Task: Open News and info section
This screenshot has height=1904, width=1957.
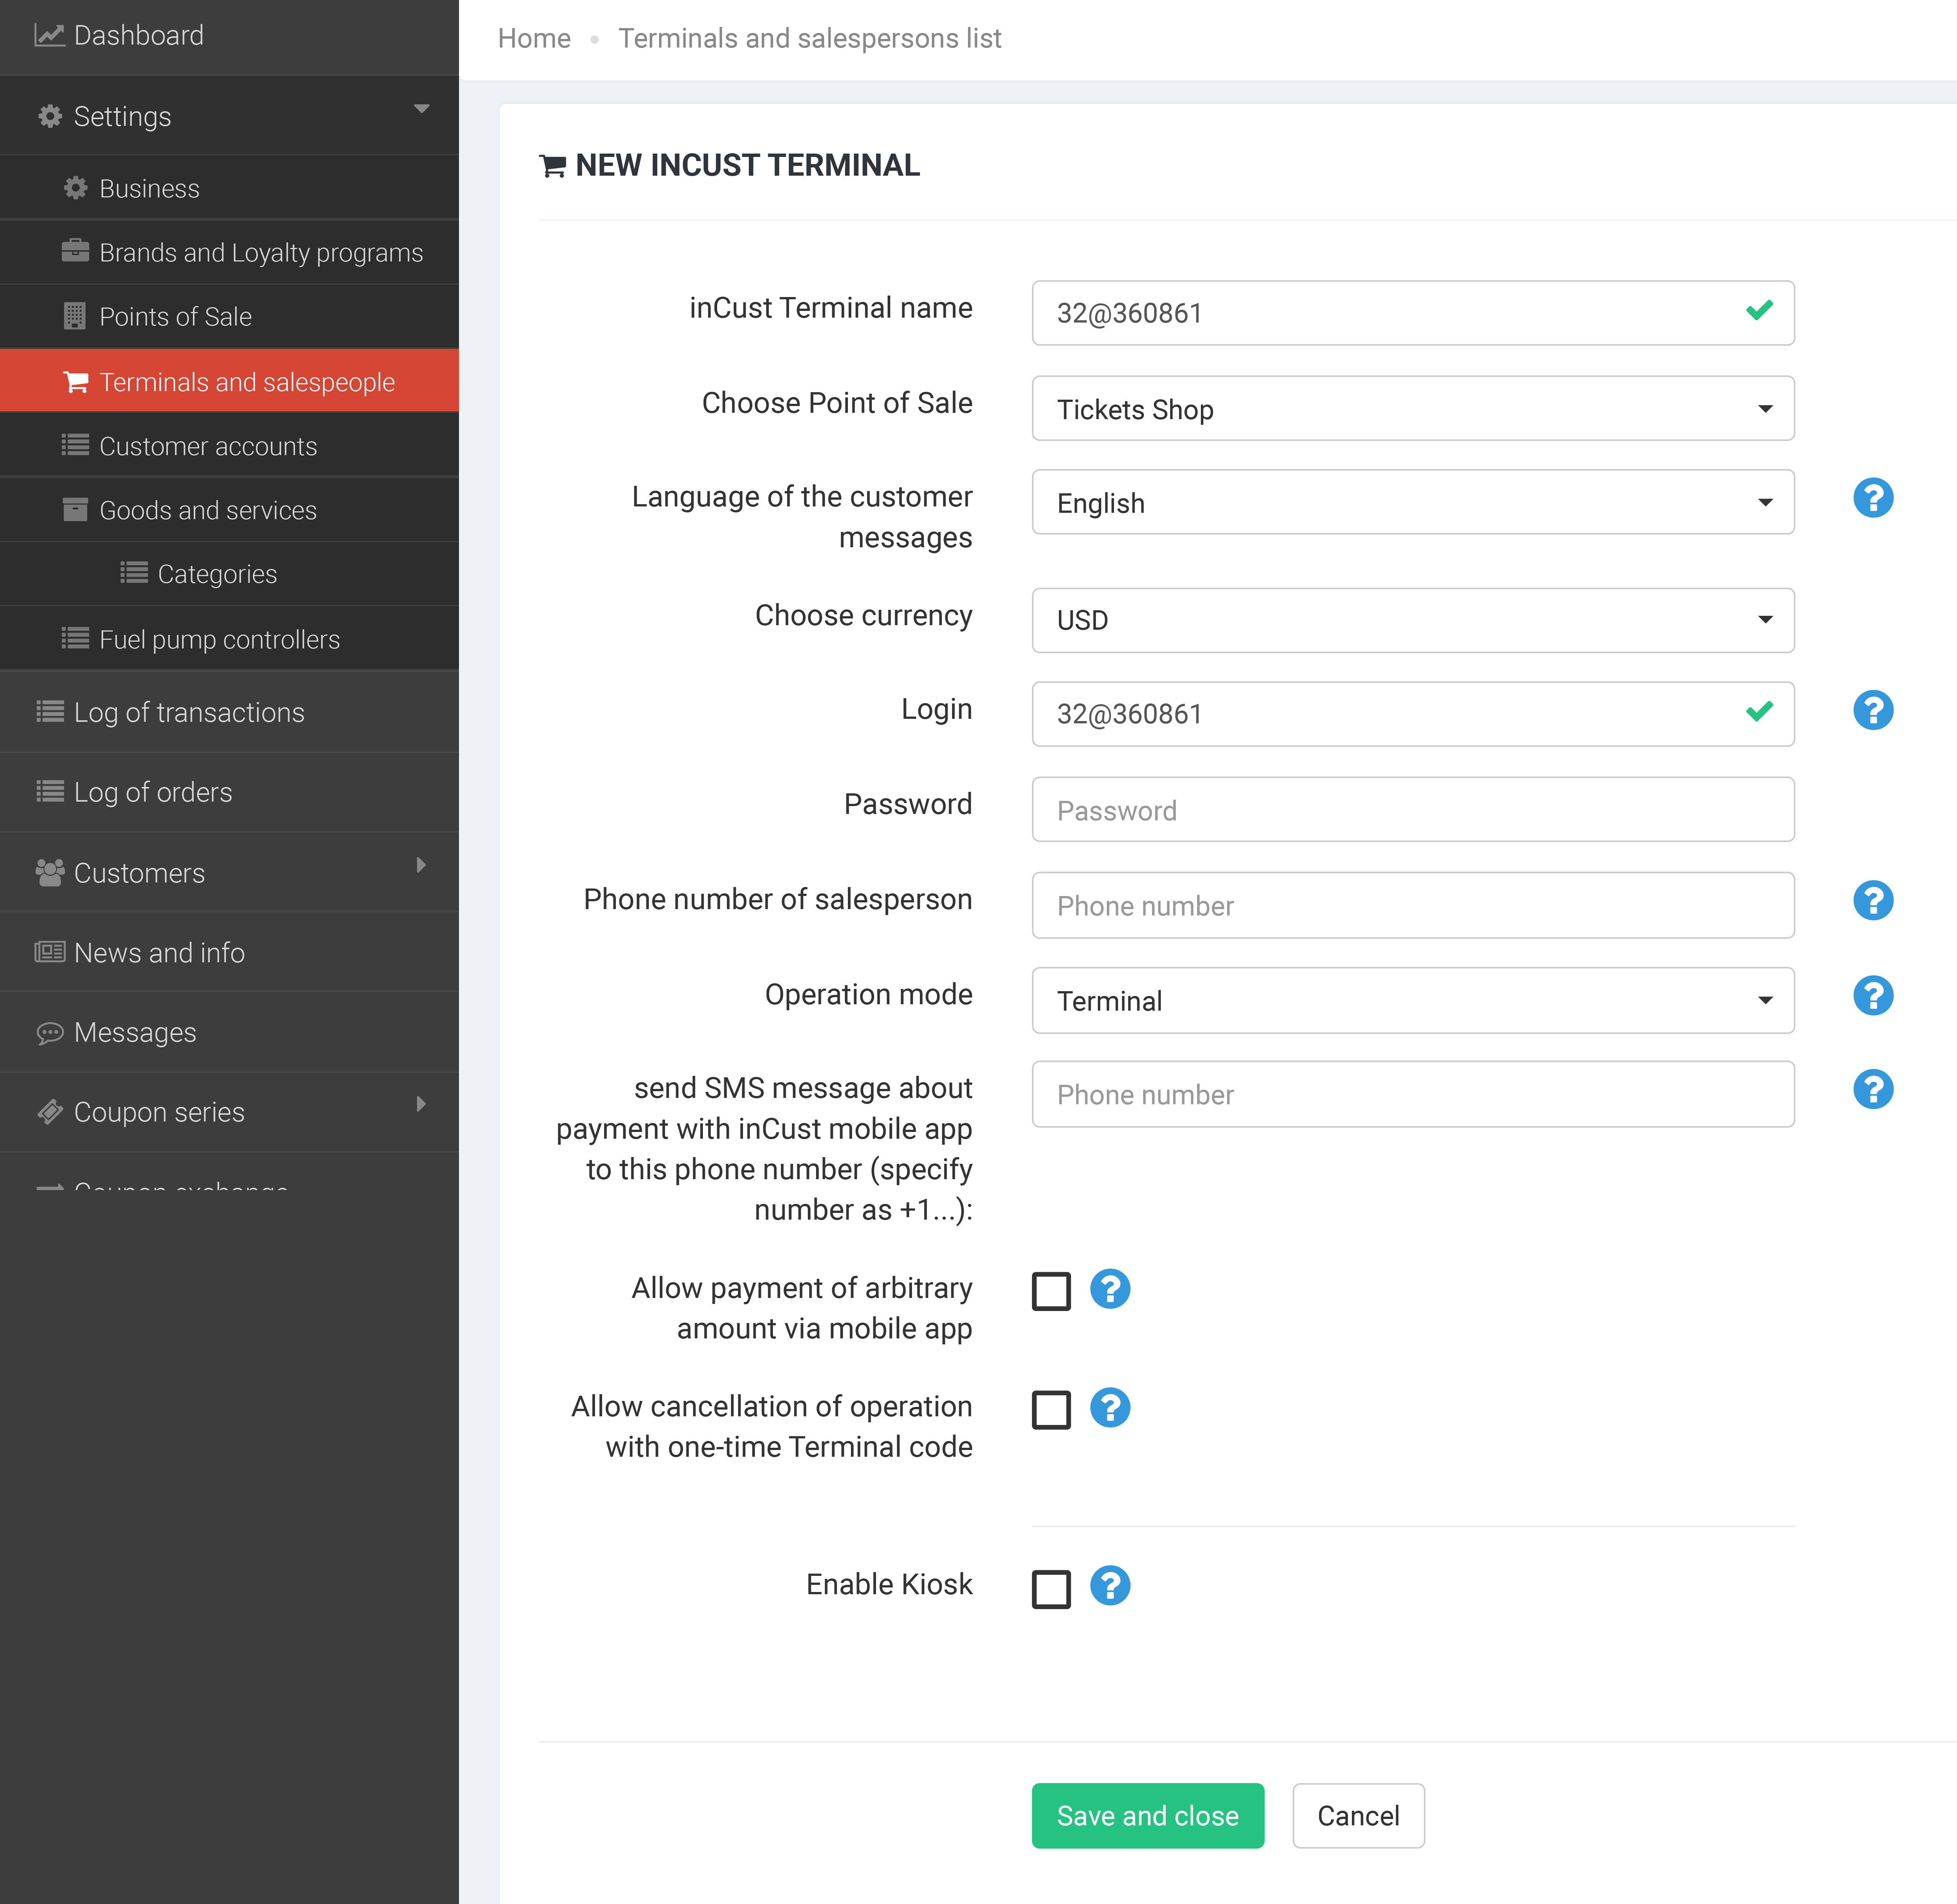Action: point(229,952)
